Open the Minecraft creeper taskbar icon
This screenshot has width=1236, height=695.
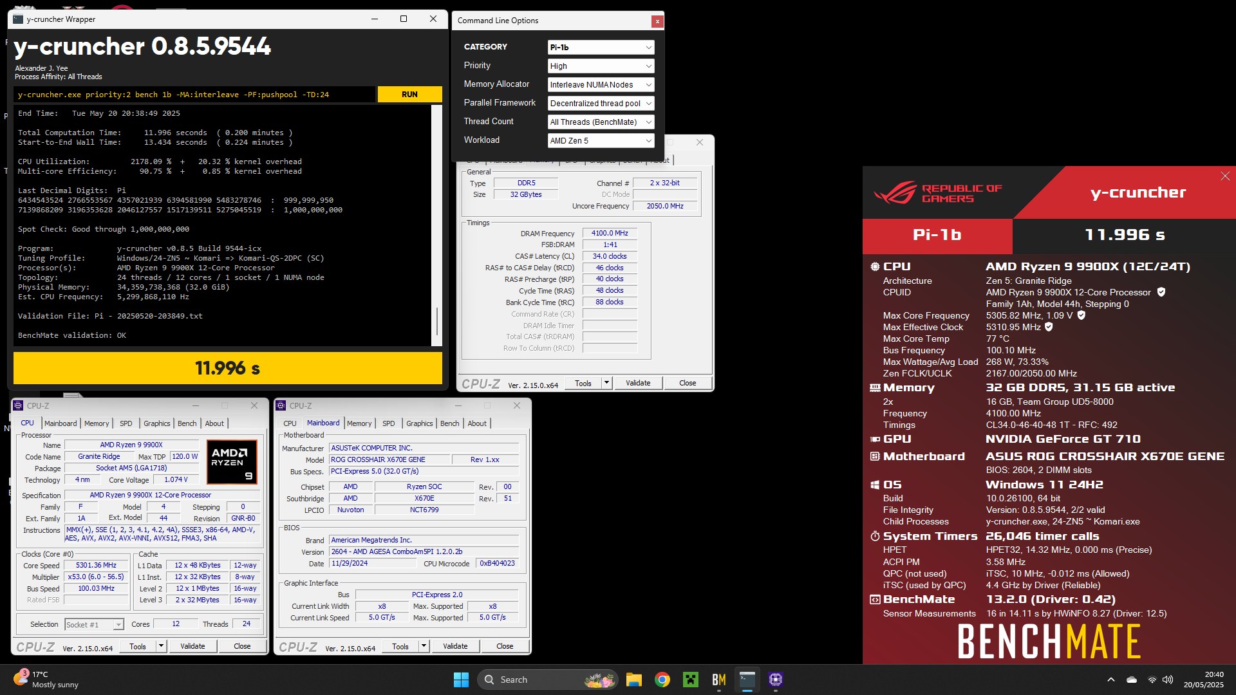tap(691, 680)
